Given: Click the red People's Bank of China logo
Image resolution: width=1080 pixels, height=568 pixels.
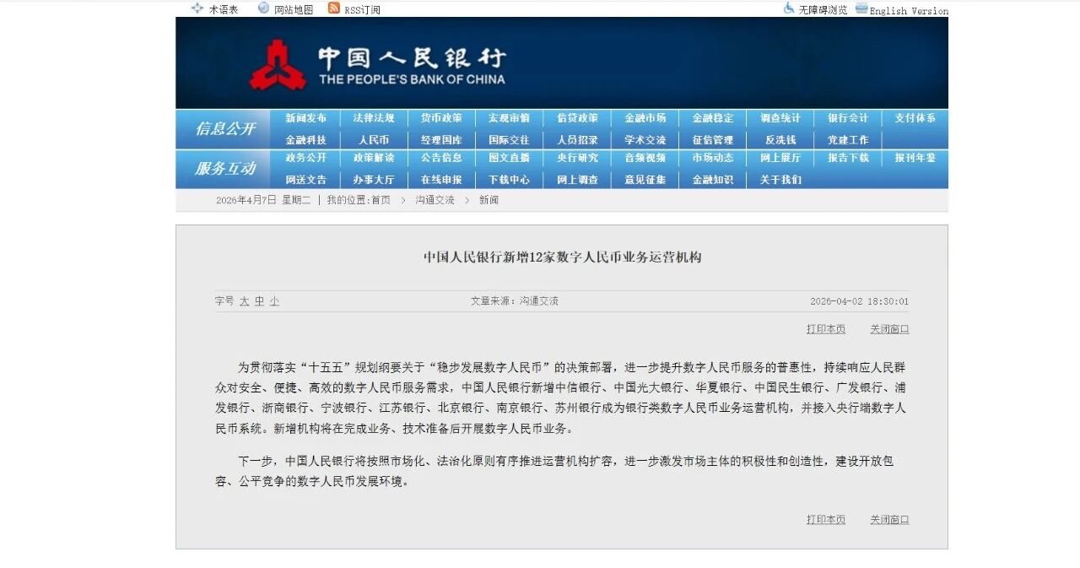Looking at the screenshot, I should [278, 66].
